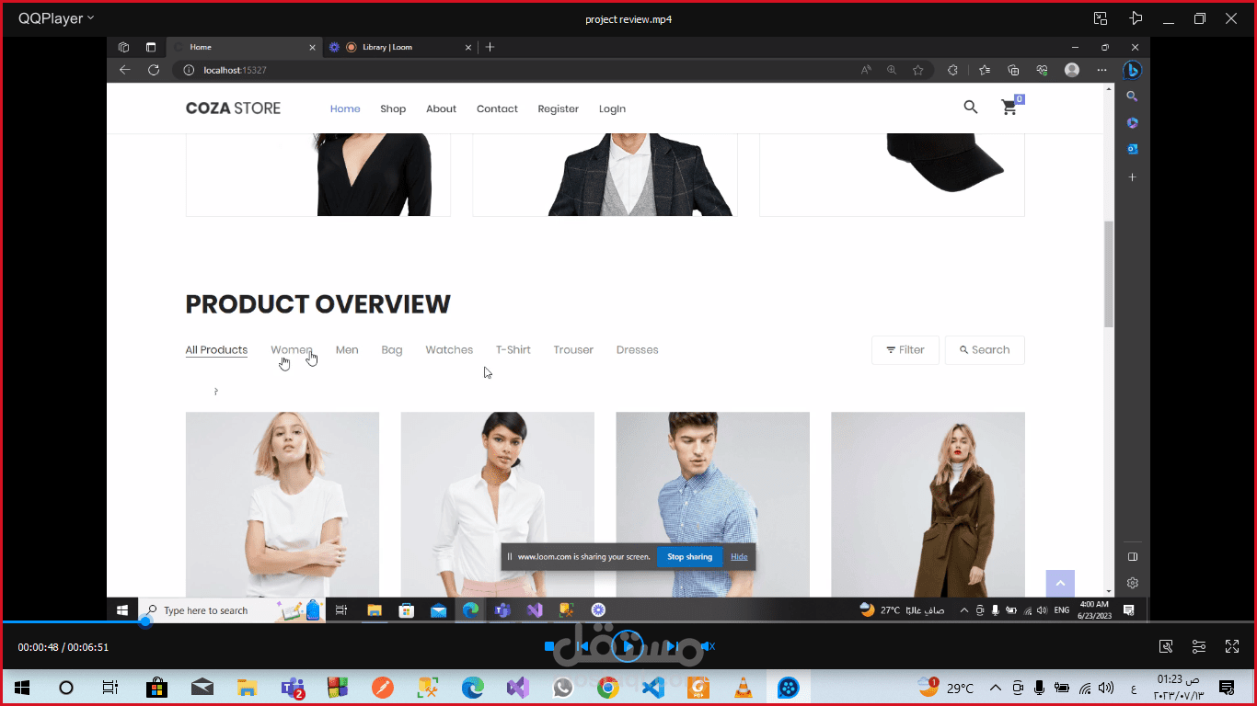The image size is (1257, 706).
Task: Open browser Extensions puzzle icon
Action: (952, 70)
